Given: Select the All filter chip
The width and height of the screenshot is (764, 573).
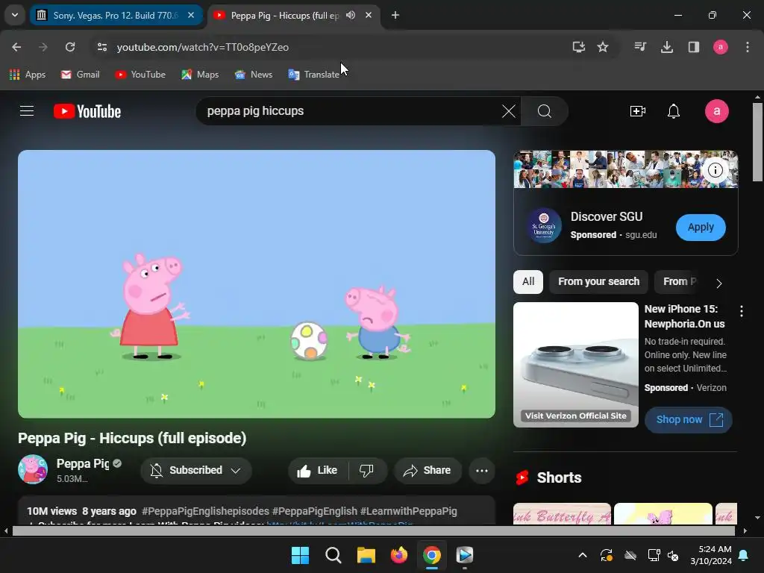Looking at the screenshot, I should (528, 281).
